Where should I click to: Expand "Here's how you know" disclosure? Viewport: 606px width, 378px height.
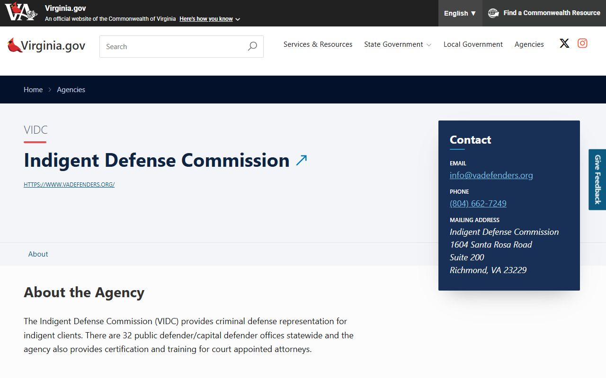point(210,19)
